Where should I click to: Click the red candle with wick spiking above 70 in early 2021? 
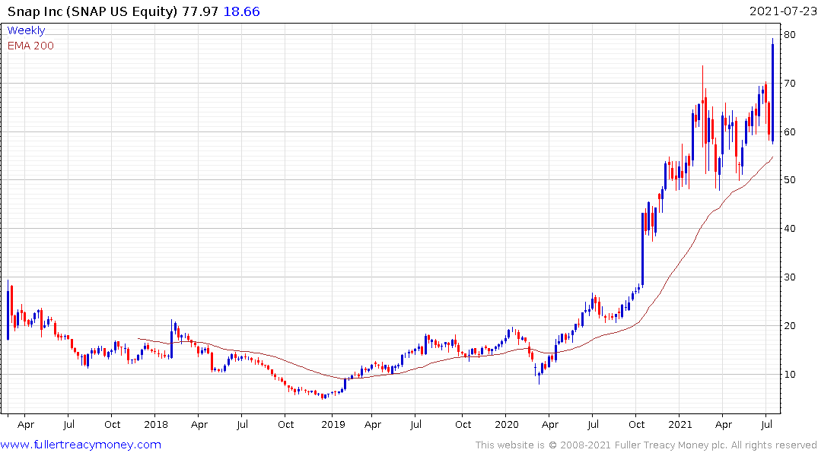[x=702, y=106]
